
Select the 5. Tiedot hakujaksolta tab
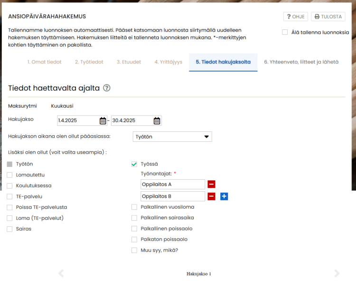(x=223, y=62)
